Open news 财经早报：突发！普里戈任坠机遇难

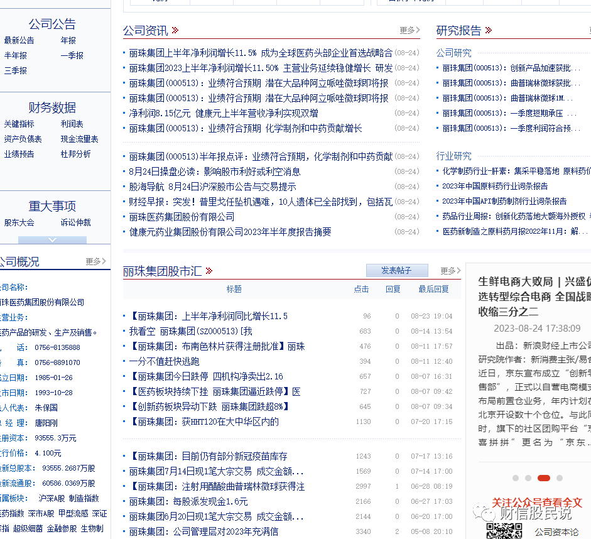[x=261, y=202]
